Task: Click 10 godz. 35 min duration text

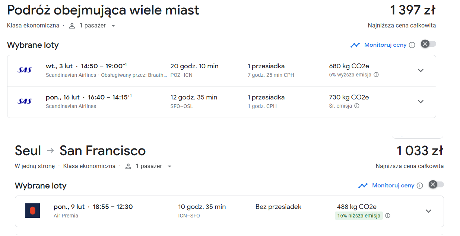Action: pyautogui.click(x=202, y=207)
